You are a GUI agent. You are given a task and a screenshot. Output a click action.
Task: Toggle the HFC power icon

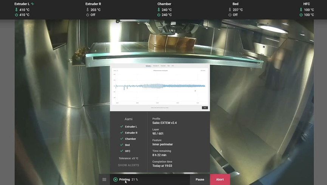(x=301, y=15)
